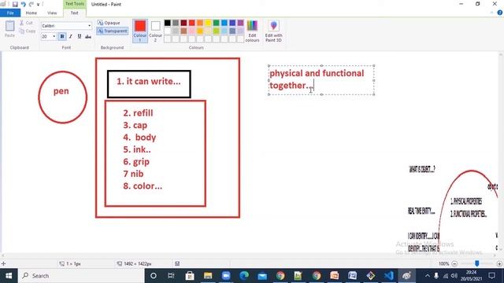Toggle Underline formatting
The height and width of the screenshot is (283, 504).
[x=80, y=37]
